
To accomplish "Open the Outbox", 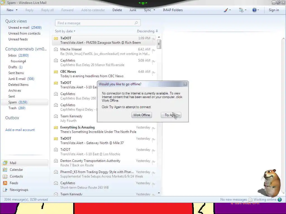I will [12, 118].
